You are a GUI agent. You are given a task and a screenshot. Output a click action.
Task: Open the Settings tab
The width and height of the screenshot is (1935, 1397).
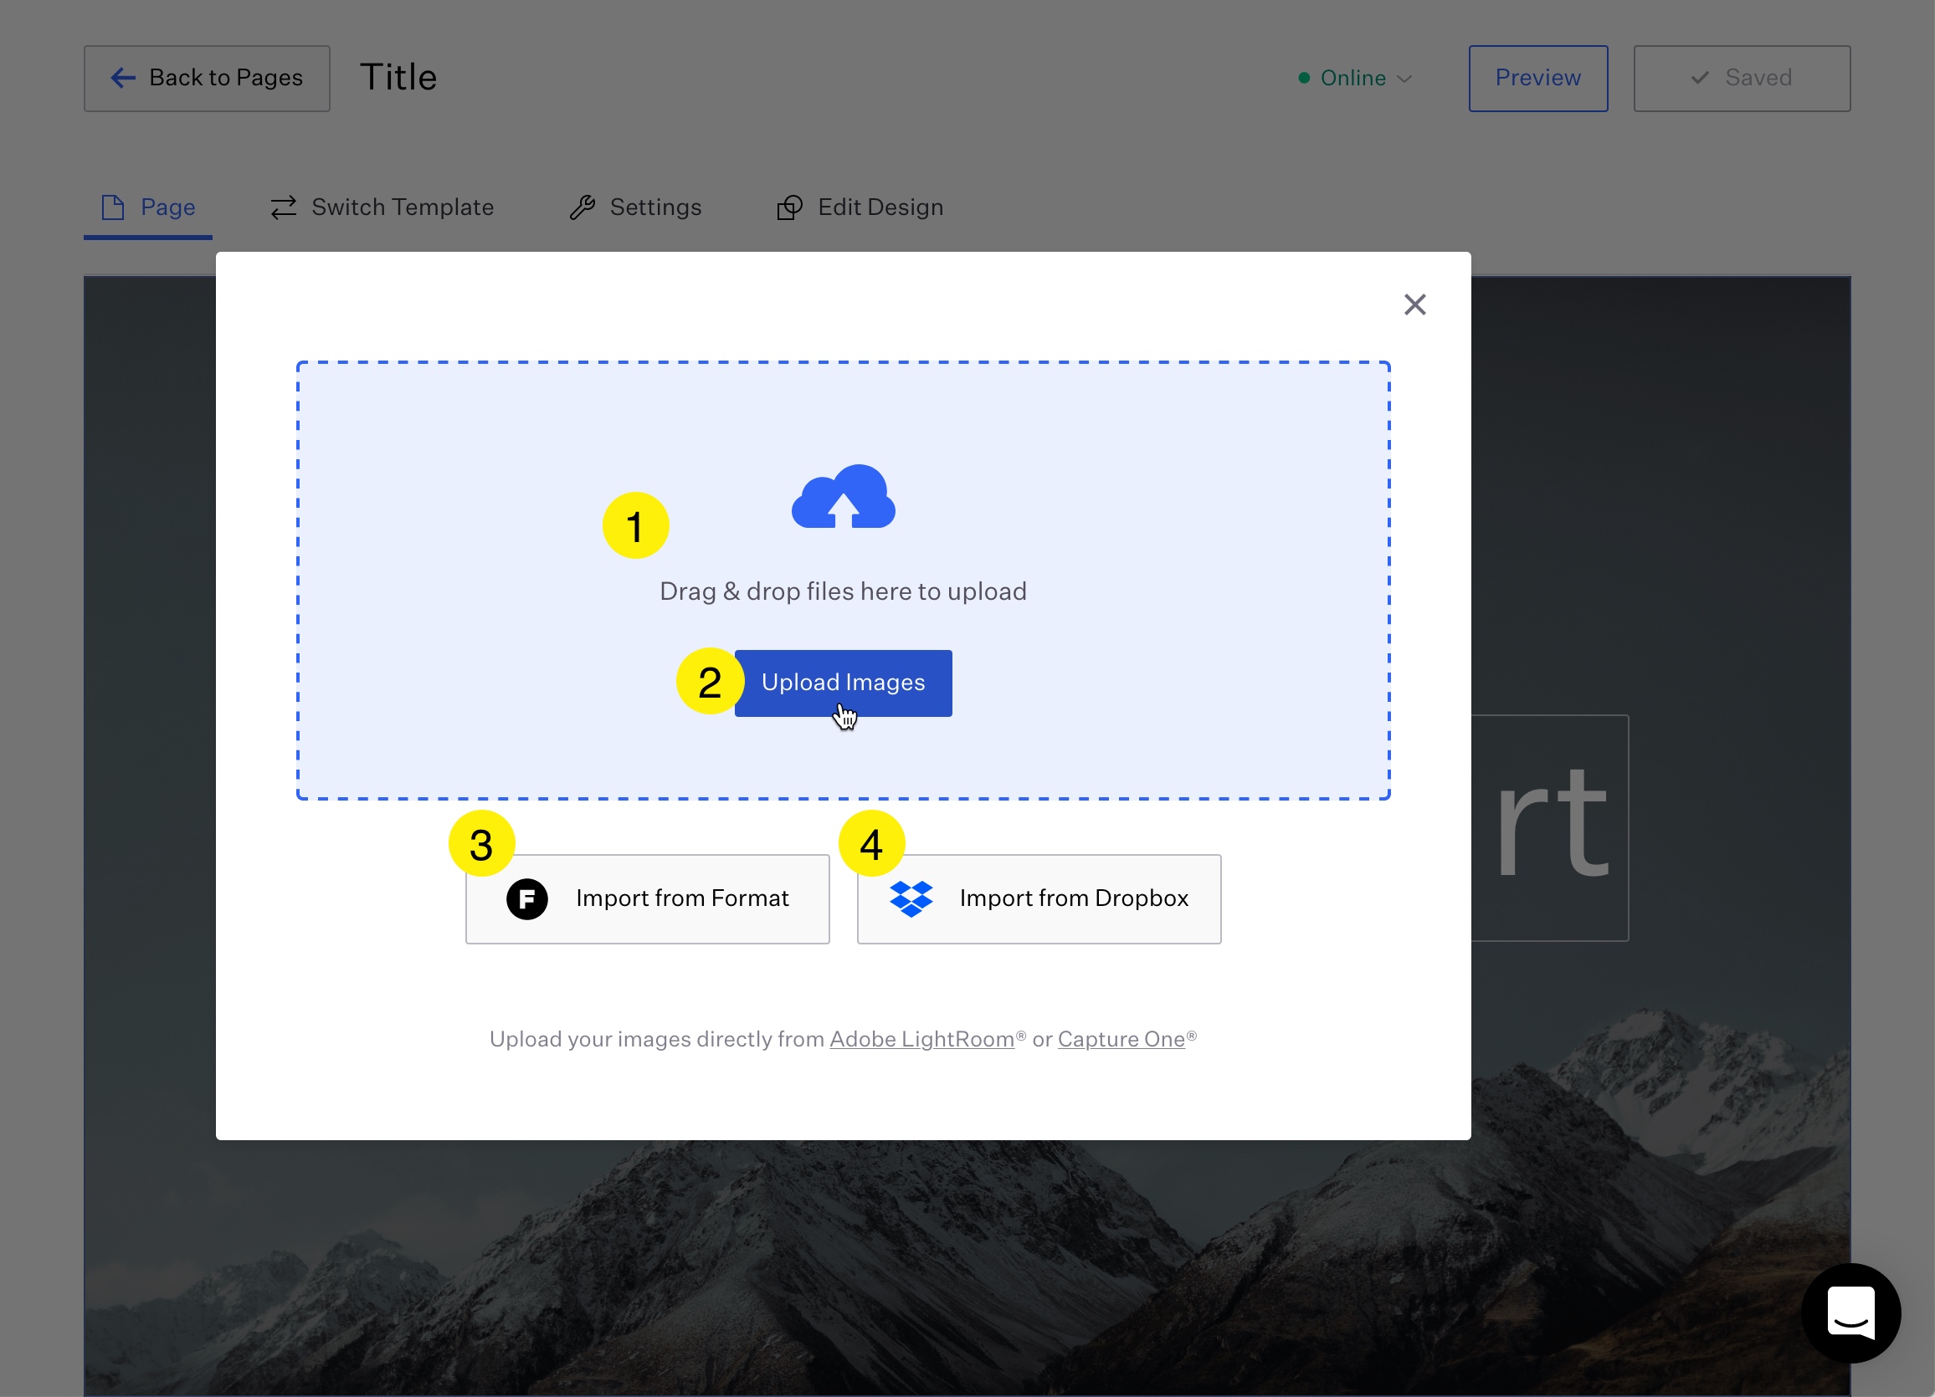click(x=635, y=207)
